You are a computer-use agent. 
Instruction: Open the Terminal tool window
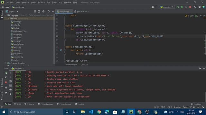click(80, 104)
